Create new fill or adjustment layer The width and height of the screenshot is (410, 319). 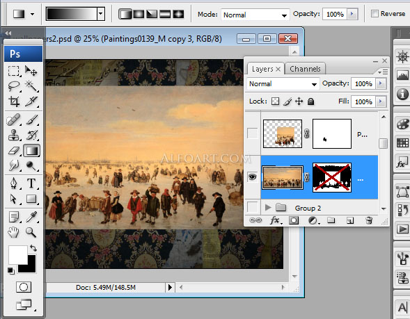(313, 221)
